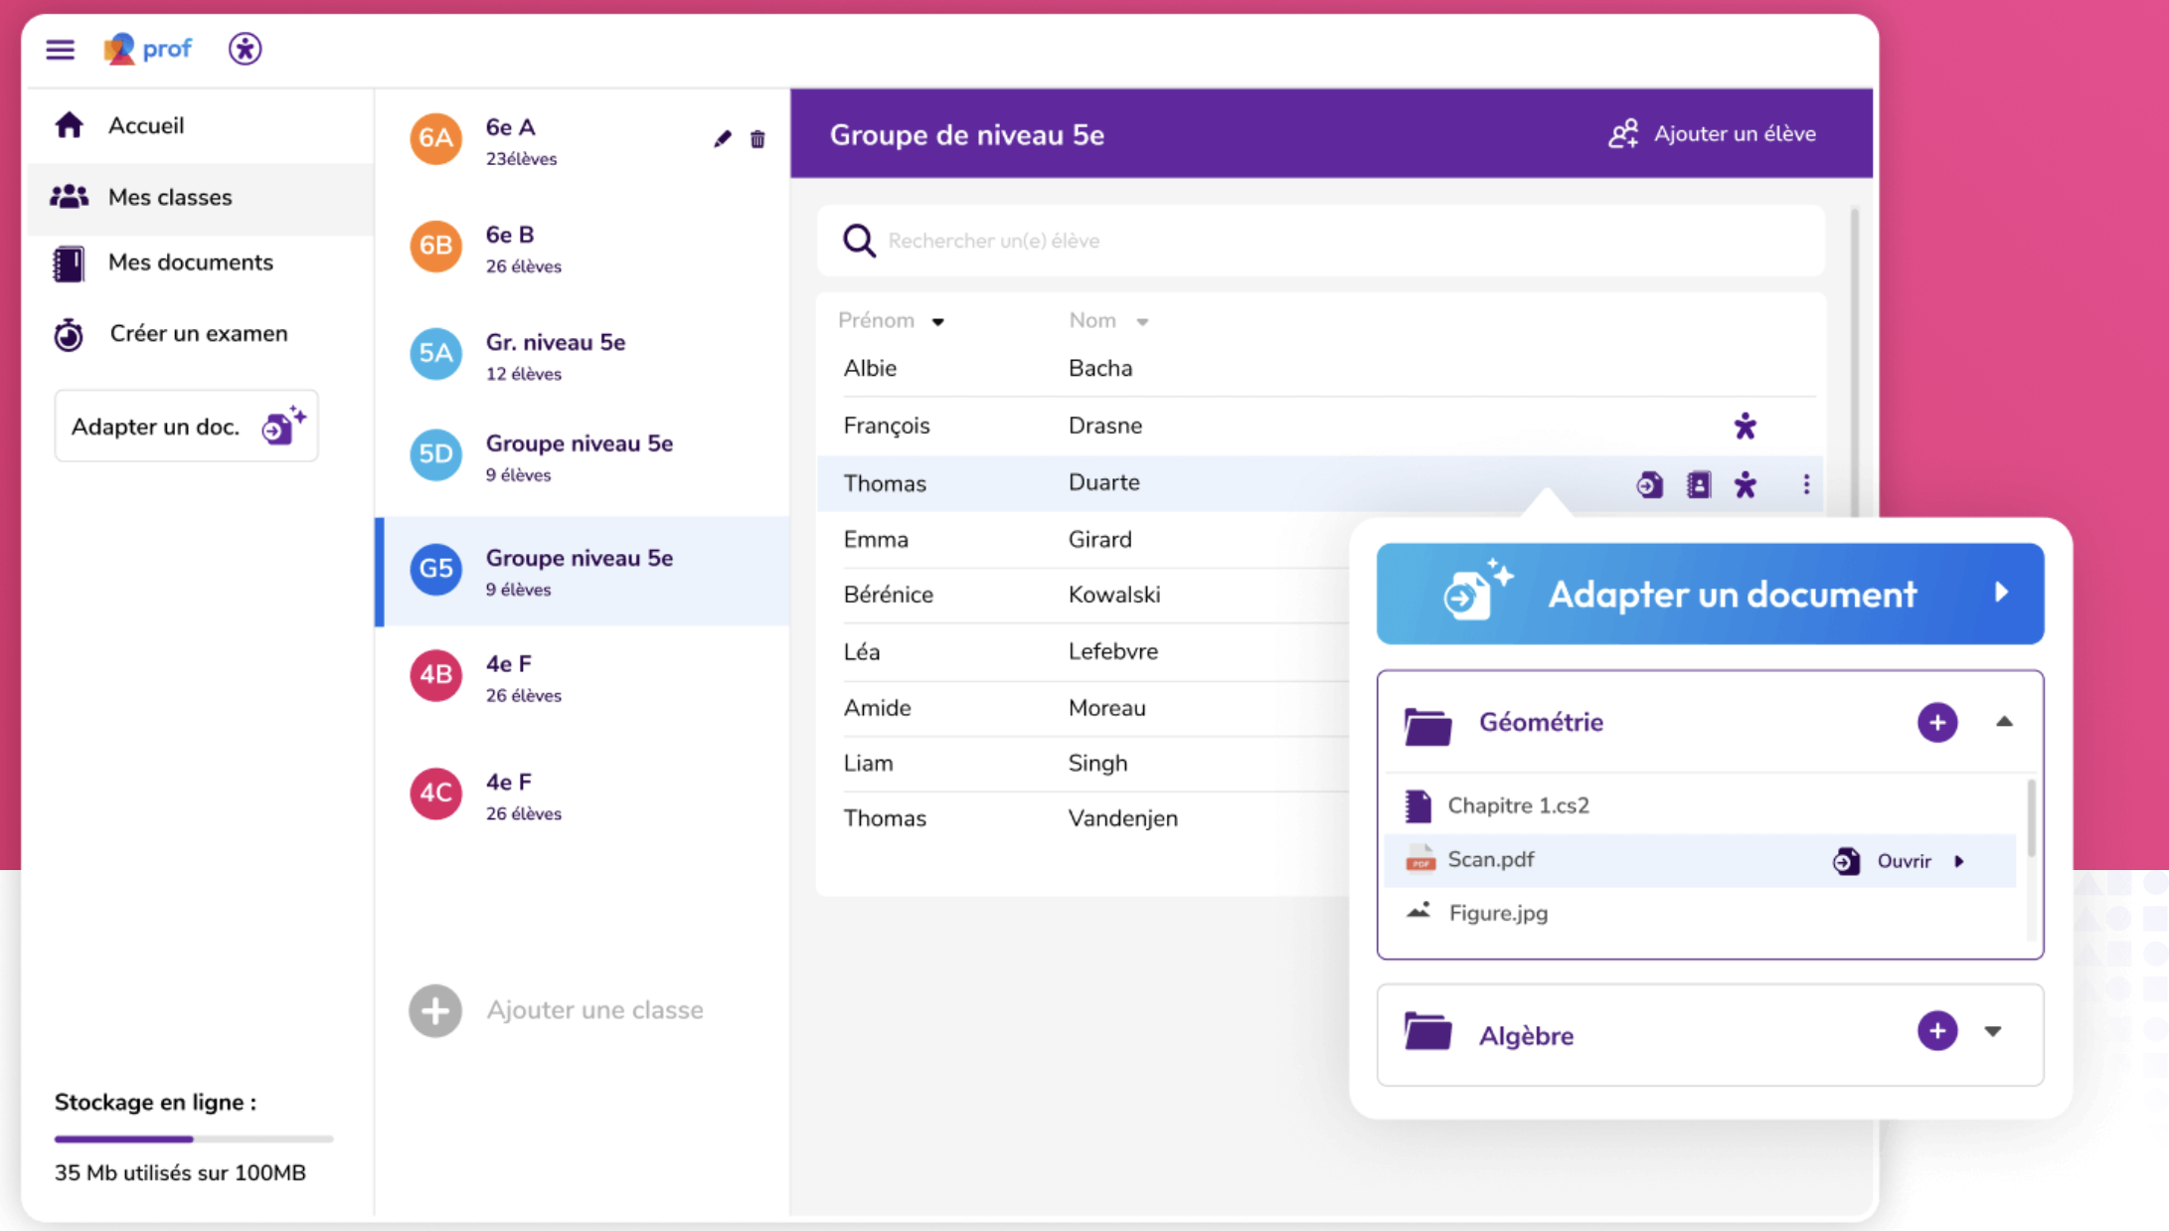This screenshot has height=1231, width=2169.
Task: Delete class 6e A with the trash icon
Action: 757,139
